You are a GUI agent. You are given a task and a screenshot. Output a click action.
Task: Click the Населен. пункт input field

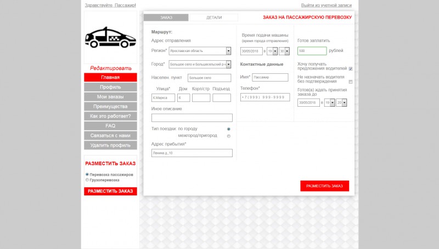pyautogui.click(x=210, y=78)
